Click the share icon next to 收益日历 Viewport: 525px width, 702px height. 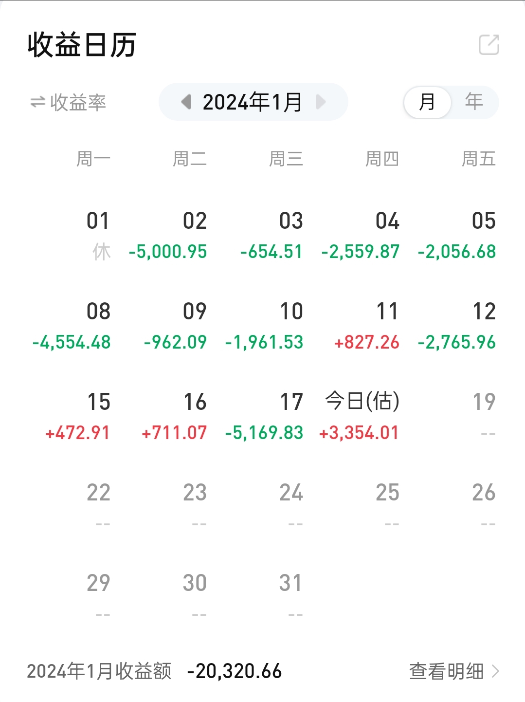[489, 45]
